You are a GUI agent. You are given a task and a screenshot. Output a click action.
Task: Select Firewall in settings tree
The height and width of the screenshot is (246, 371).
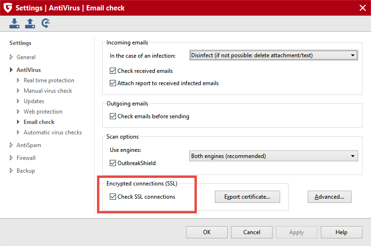pos(26,158)
